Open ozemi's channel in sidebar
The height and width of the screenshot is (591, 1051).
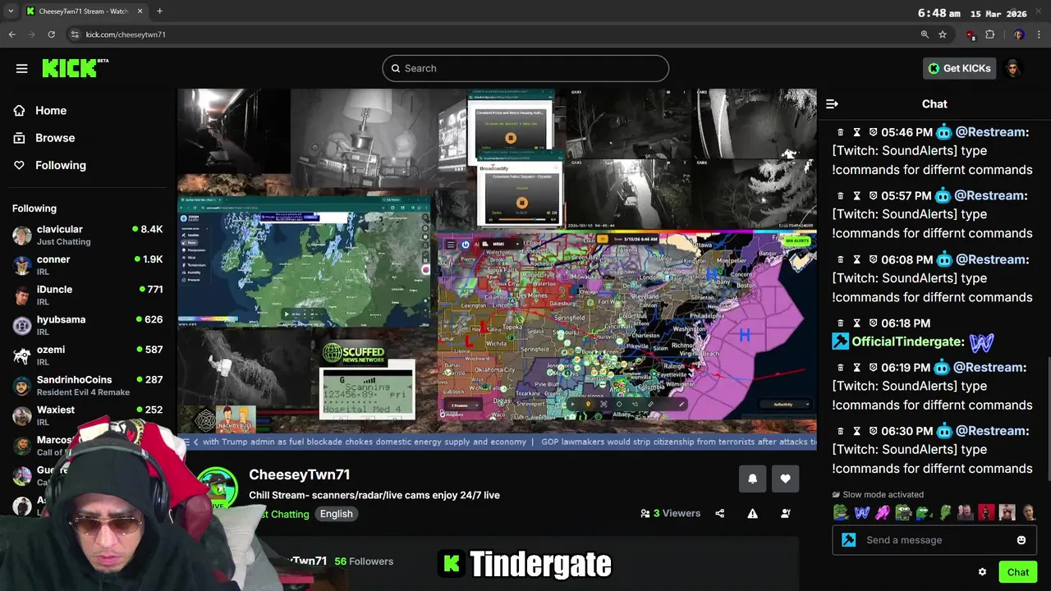[87, 355]
